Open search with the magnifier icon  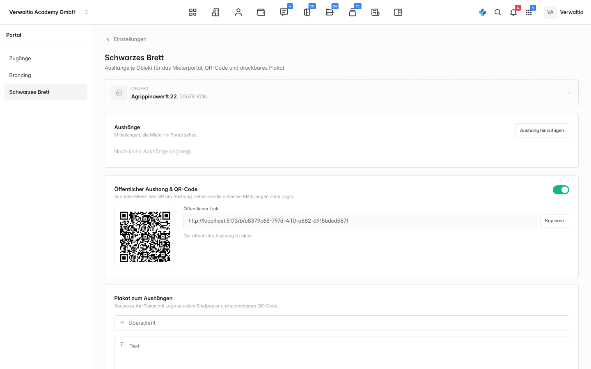point(498,12)
